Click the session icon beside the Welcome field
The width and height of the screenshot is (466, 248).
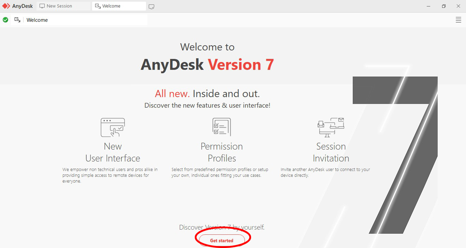(x=17, y=20)
